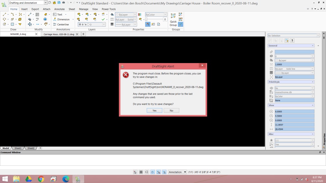Toggle Polar tracking in the status bar
The height and width of the screenshot is (183, 326).
tap(152, 172)
